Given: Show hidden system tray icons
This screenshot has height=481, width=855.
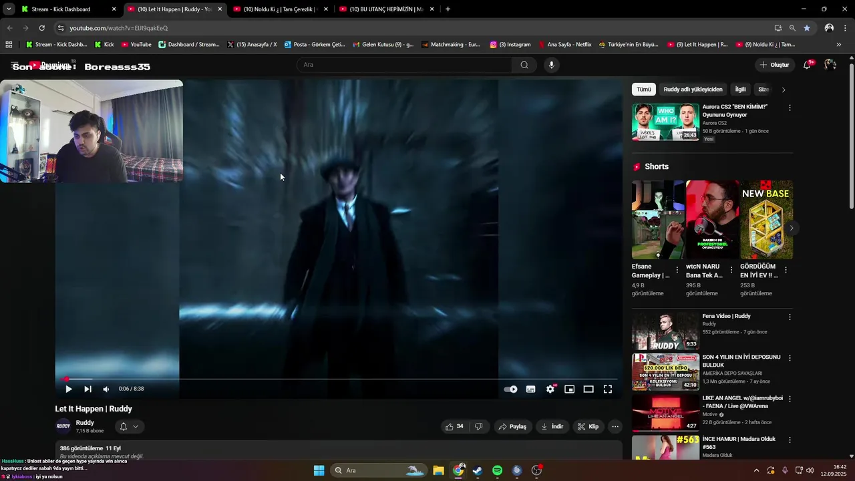Looking at the screenshot, I should pos(756,470).
